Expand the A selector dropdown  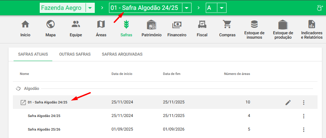[221, 8]
